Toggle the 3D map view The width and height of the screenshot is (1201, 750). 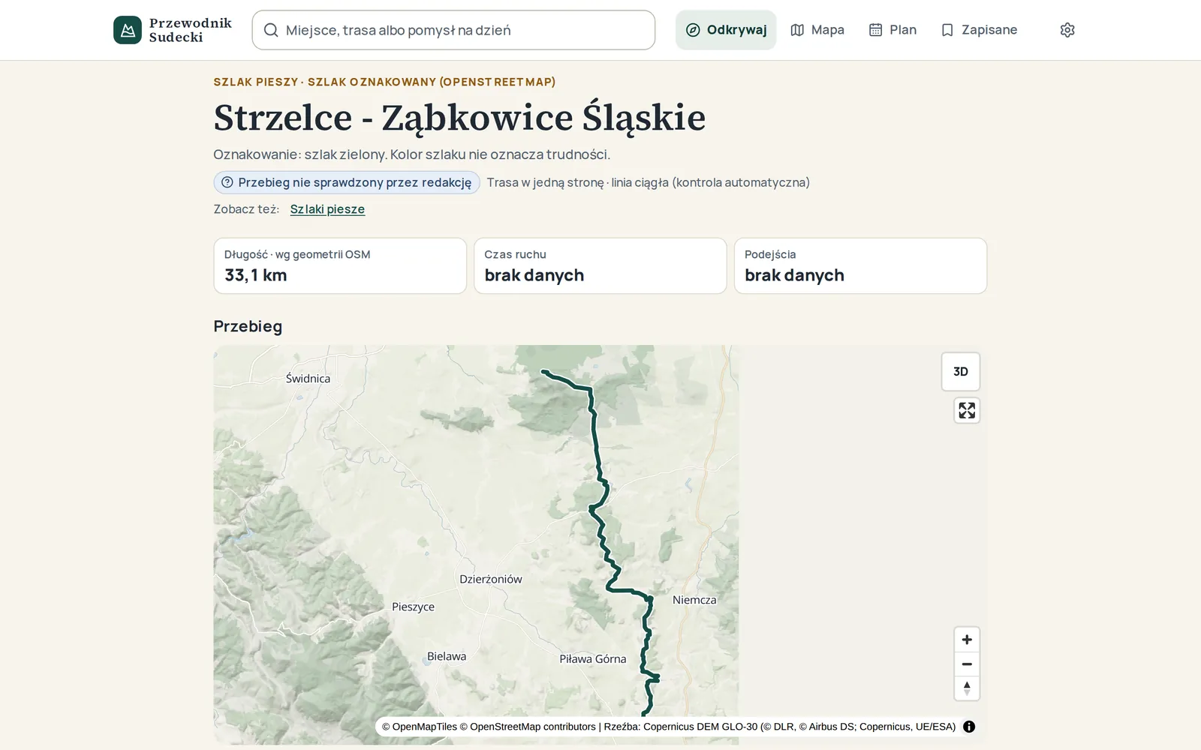point(961,371)
